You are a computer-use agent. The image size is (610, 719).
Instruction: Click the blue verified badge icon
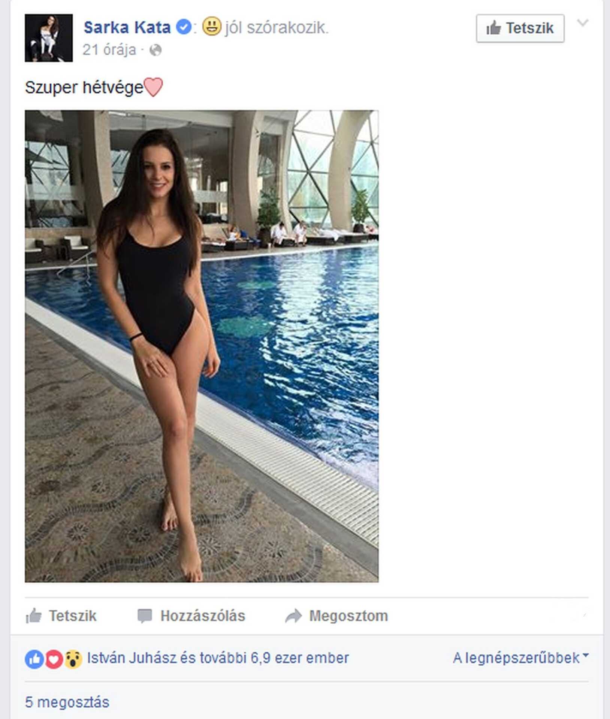pyautogui.click(x=184, y=27)
